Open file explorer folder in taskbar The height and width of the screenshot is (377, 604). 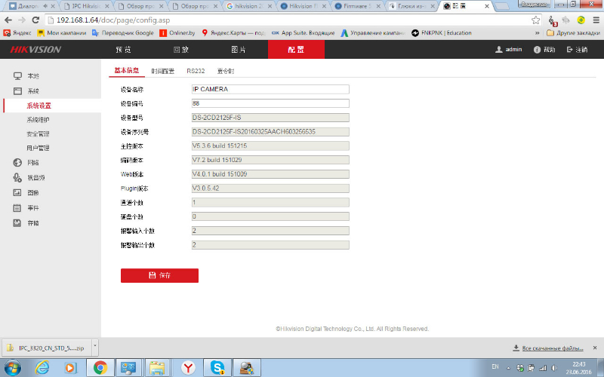coord(157,368)
